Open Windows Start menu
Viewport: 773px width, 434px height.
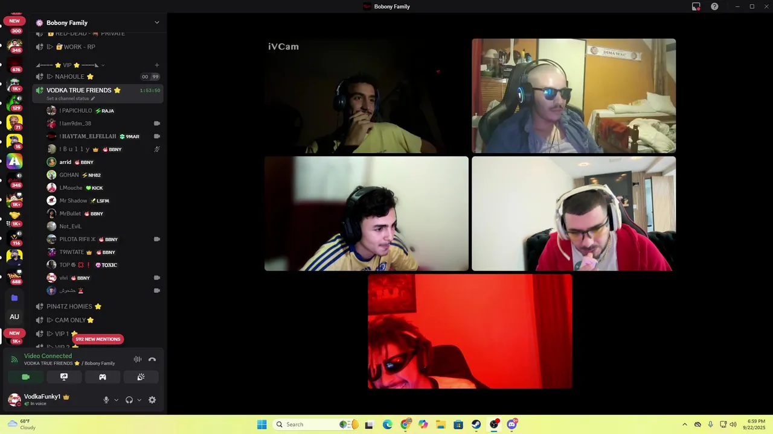(x=261, y=424)
